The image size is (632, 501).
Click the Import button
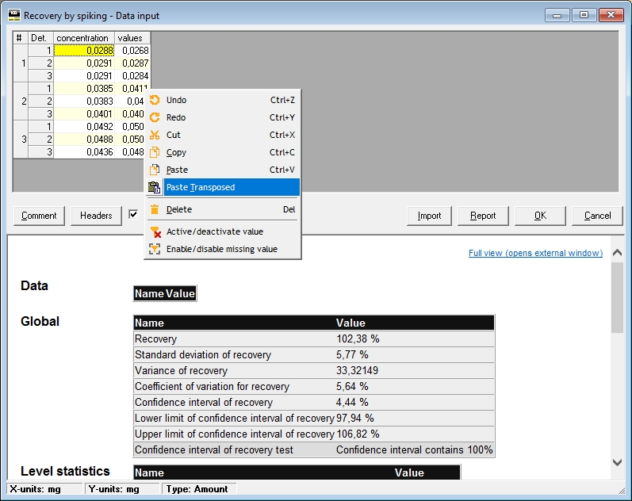429,216
